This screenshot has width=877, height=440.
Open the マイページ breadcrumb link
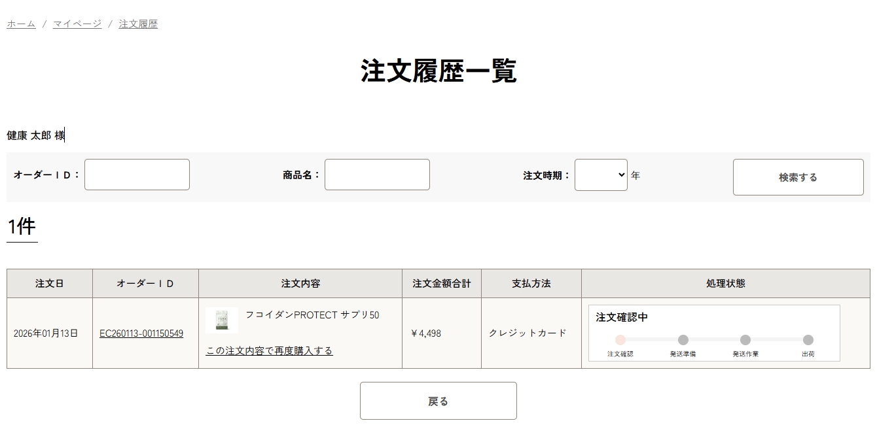[77, 23]
